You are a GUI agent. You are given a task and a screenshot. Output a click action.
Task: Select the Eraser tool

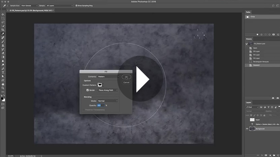[3, 53]
